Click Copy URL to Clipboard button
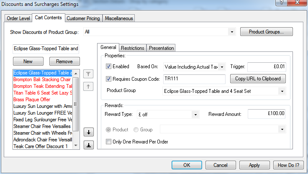 258,79
